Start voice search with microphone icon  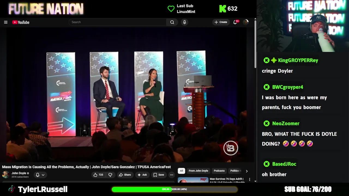coord(185,22)
